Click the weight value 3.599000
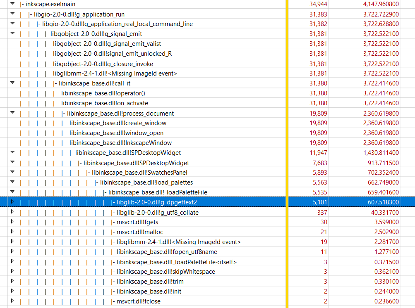Image resolution: width=415 pixels, height=308 pixels. (x=386, y=222)
